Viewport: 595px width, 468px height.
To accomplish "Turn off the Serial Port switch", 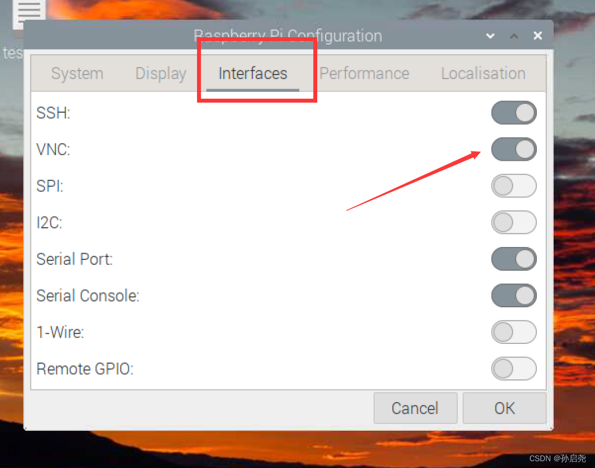I will (514, 259).
